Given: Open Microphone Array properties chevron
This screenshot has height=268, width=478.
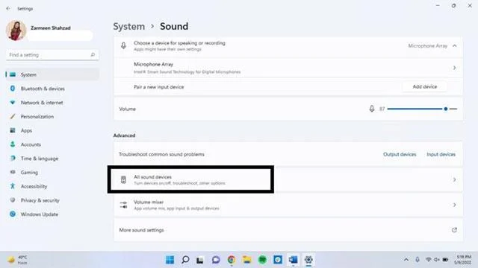Looking at the screenshot, I should pos(455,68).
